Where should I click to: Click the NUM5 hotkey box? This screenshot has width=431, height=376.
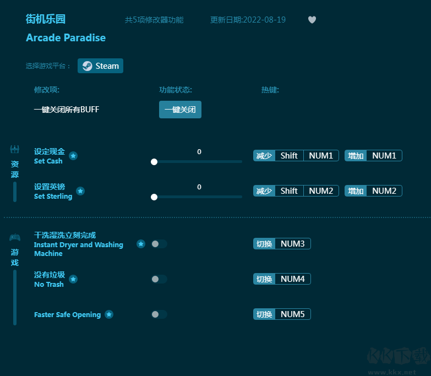point(293,314)
